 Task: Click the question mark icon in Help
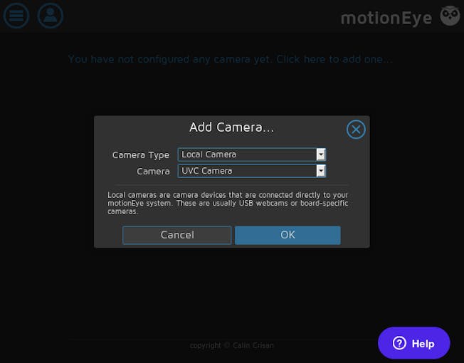pos(399,343)
